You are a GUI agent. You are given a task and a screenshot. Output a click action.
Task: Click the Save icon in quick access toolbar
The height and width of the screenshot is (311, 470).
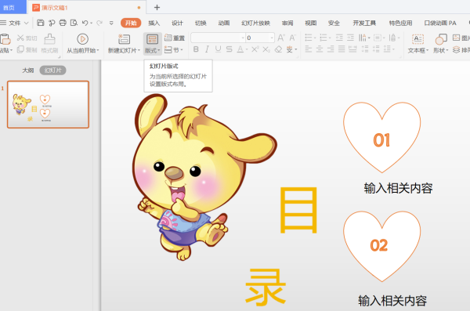pos(41,23)
